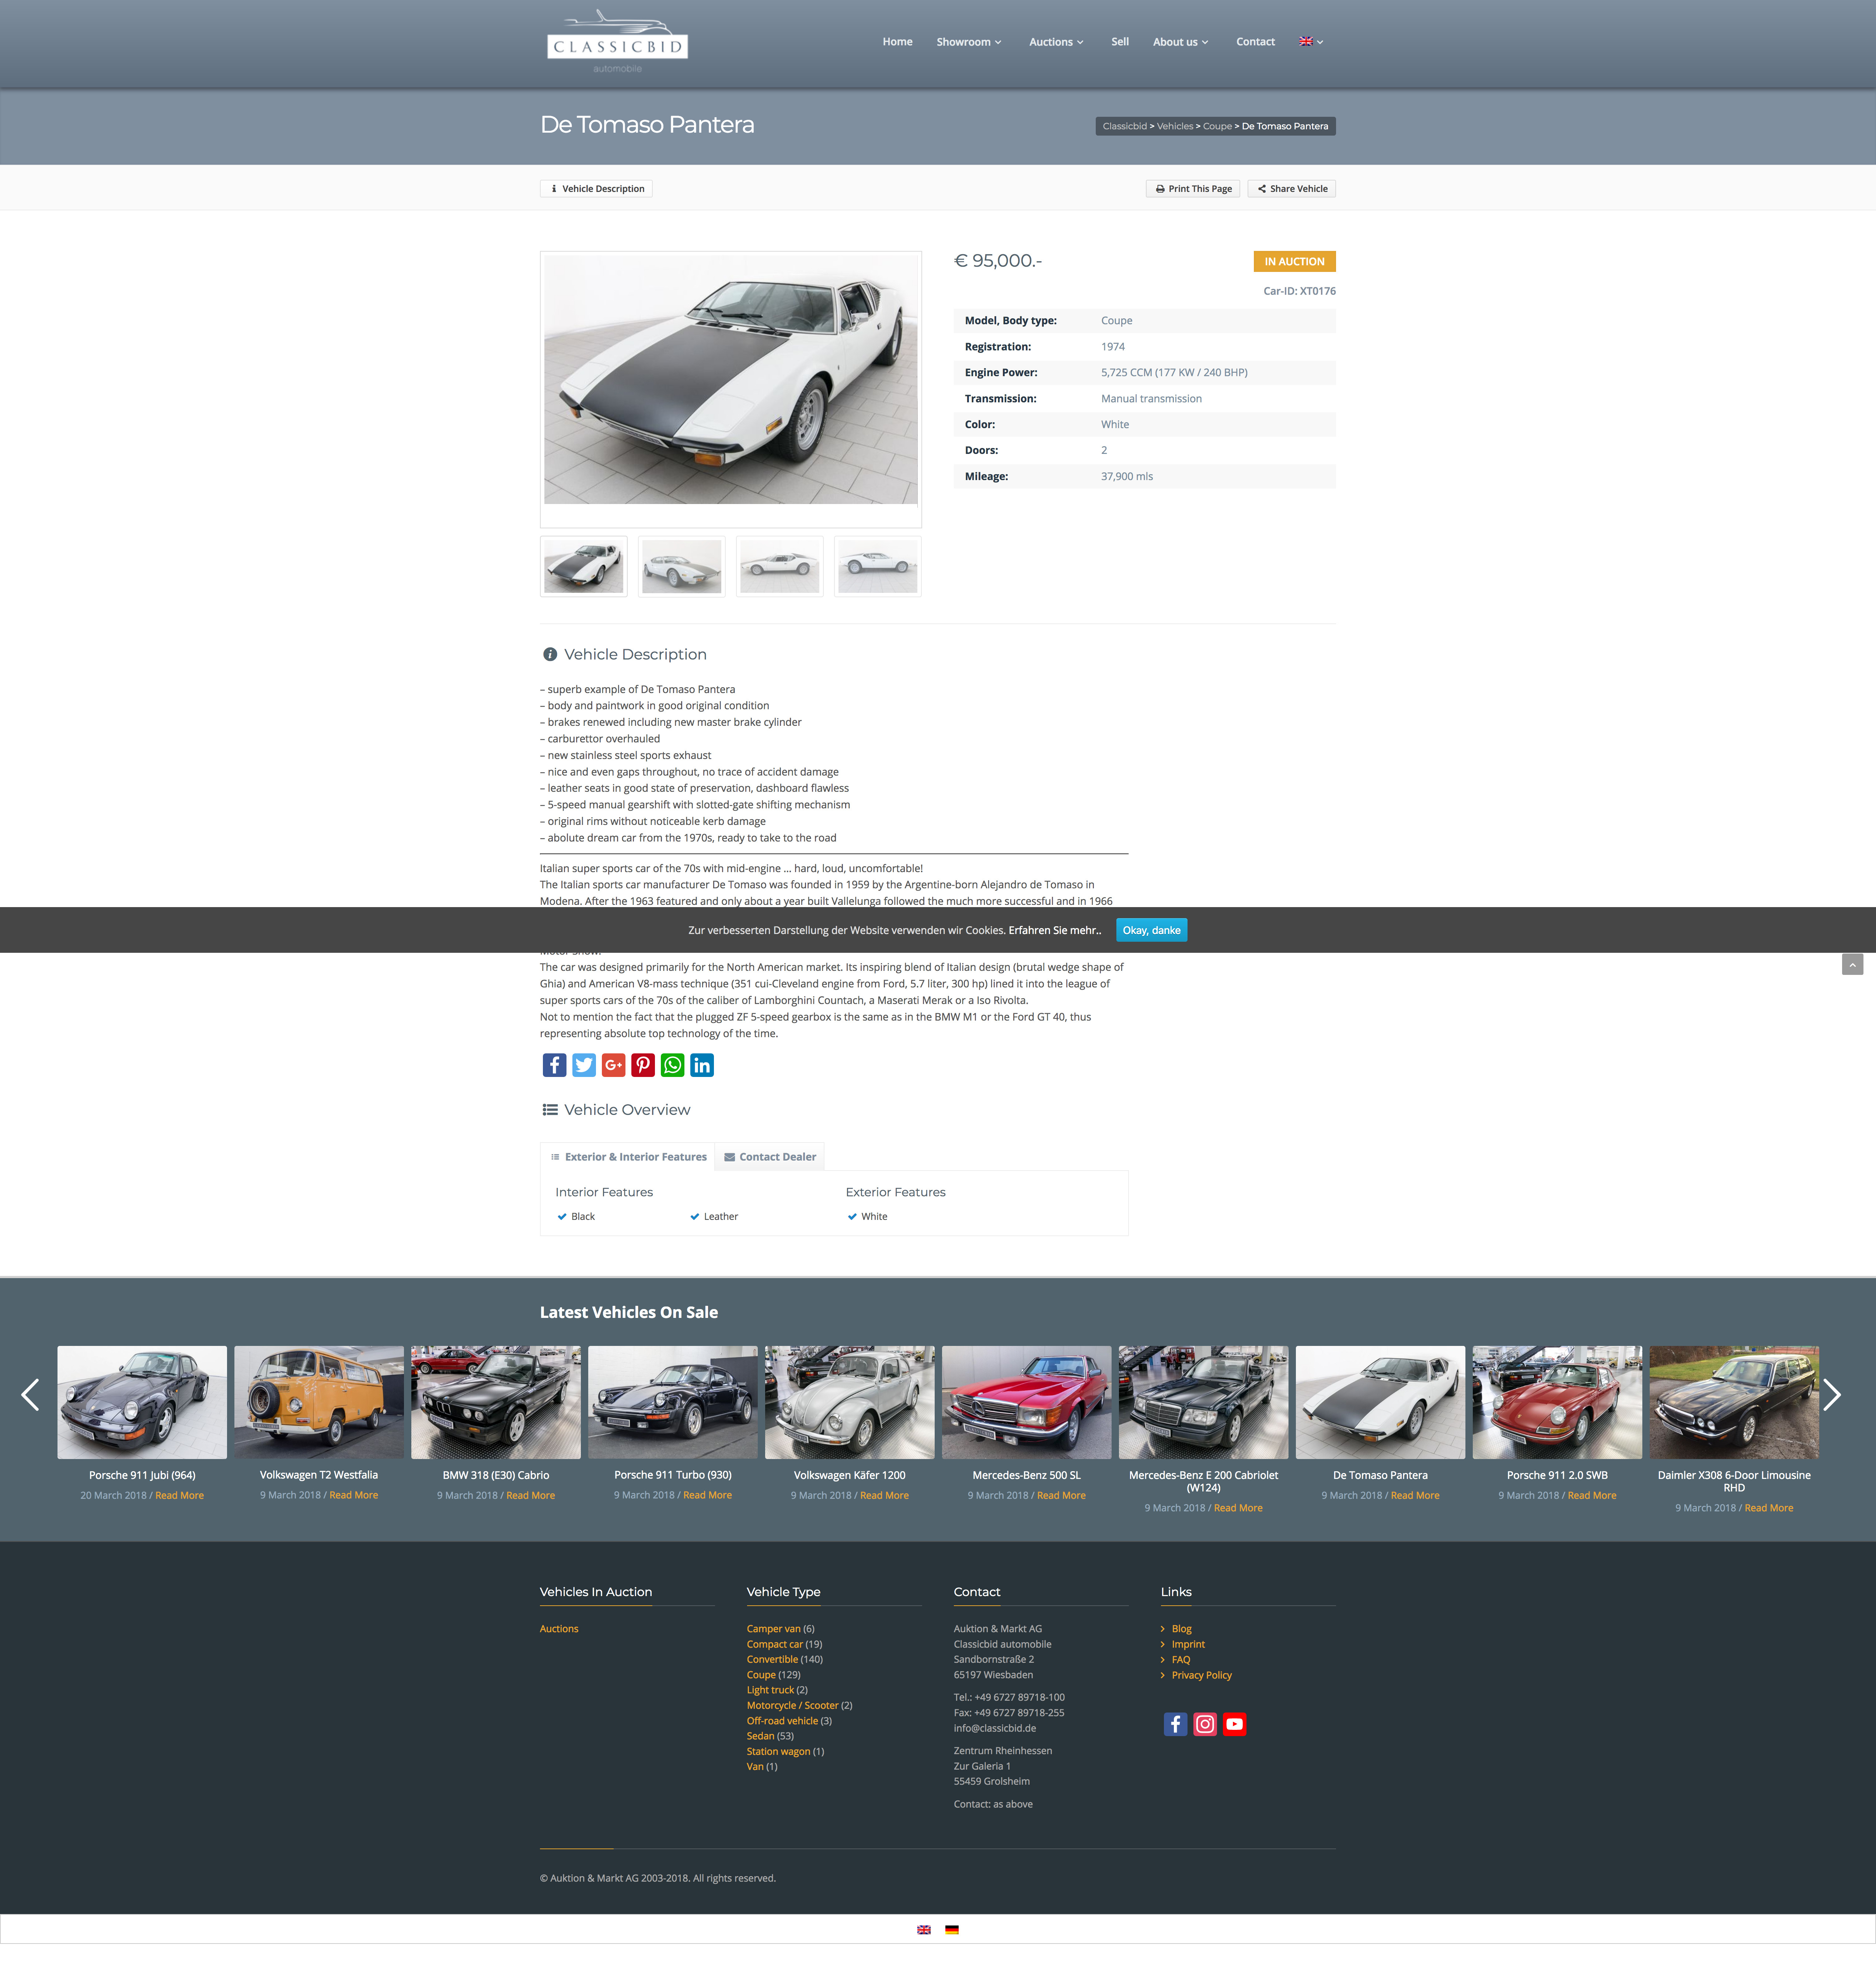Image resolution: width=1876 pixels, height=1966 pixels.
Task: Open the Imprint footer link
Action: click(x=1188, y=1644)
